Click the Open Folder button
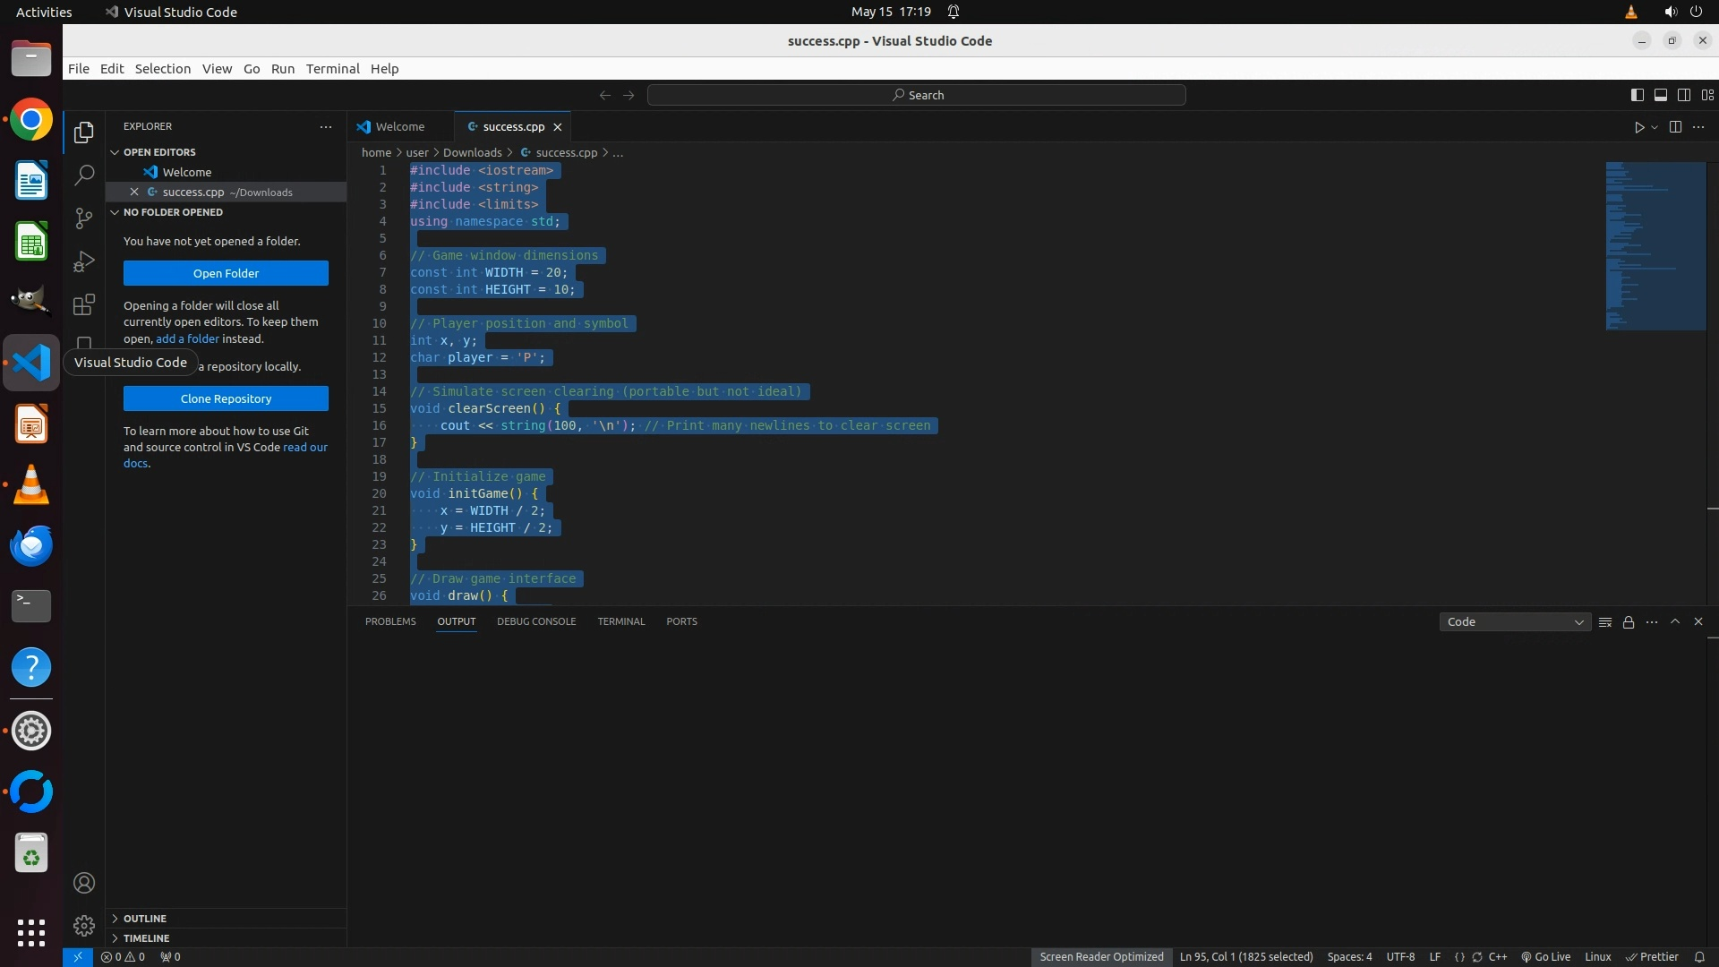The height and width of the screenshot is (967, 1719). pos(226,273)
